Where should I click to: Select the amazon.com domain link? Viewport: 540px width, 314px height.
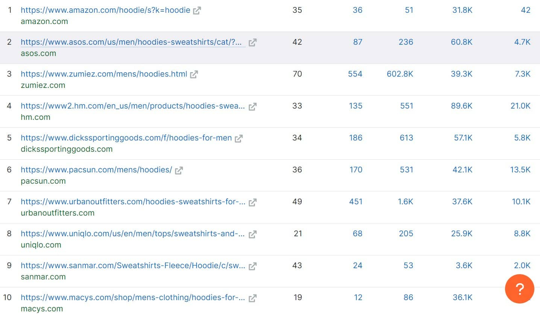(x=44, y=21)
